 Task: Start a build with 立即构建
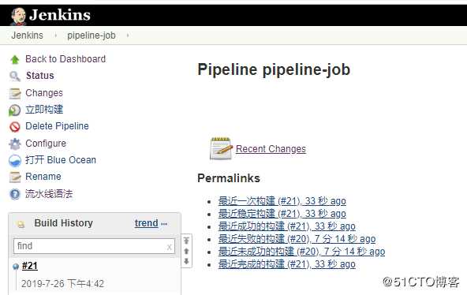point(44,110)
